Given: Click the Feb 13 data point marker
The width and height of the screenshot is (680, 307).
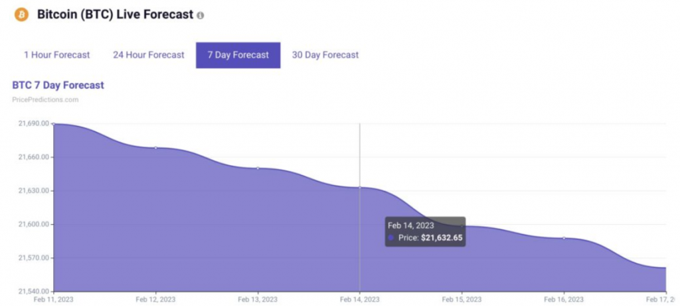Looking at the screenshot, I should click(x=258, y=168).
